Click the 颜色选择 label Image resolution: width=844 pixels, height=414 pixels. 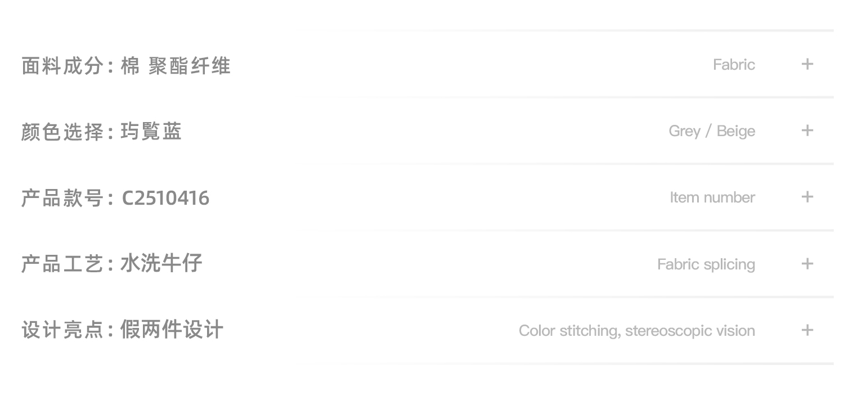pos(62,132)
